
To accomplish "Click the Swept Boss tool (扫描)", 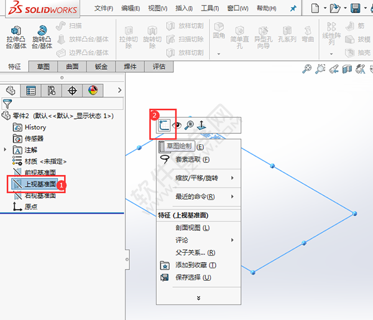I will pos(69,26).
